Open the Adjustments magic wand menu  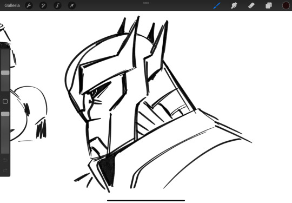click(x=43, y=5)
